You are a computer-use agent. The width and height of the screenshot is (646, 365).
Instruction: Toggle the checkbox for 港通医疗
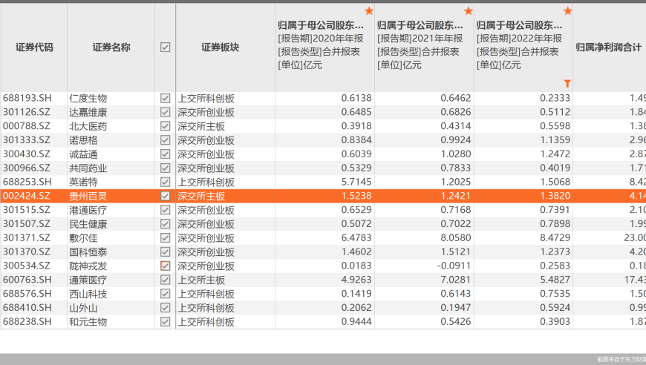[x=165, y=210]
